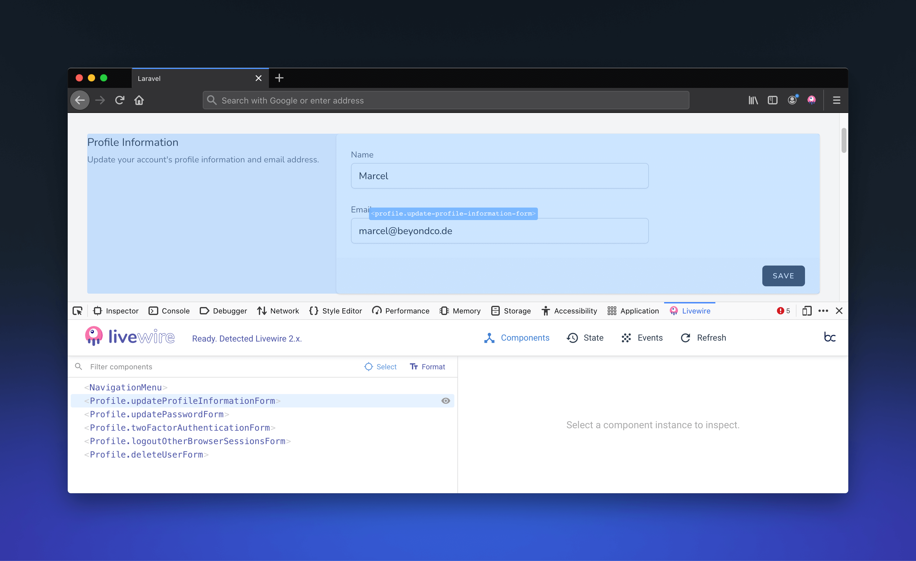Open the State view in Livewire
This screenshot has width=916, height=561.
coord(585,337)
